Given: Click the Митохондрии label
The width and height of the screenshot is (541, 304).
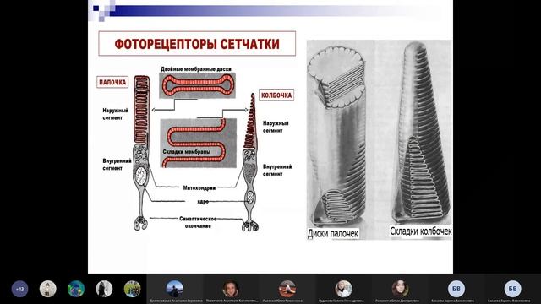Looking at the screenshot, I should coord(199,187).
